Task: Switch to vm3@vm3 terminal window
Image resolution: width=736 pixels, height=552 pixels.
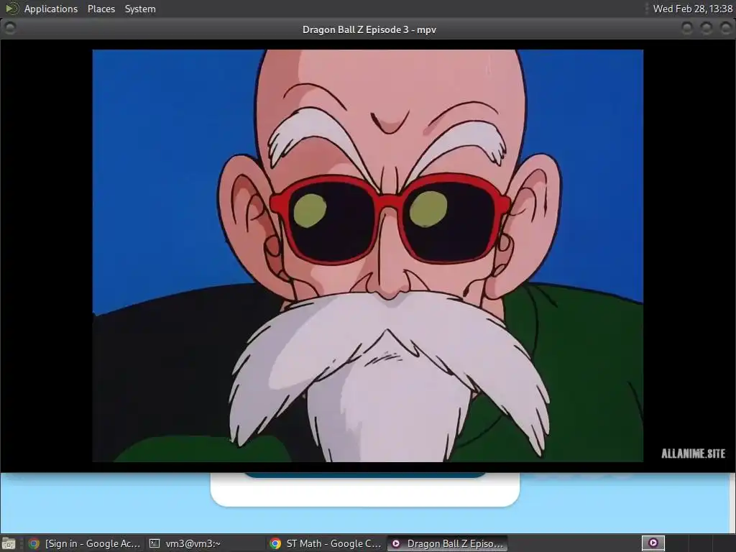Action: [x=205, y=543]
